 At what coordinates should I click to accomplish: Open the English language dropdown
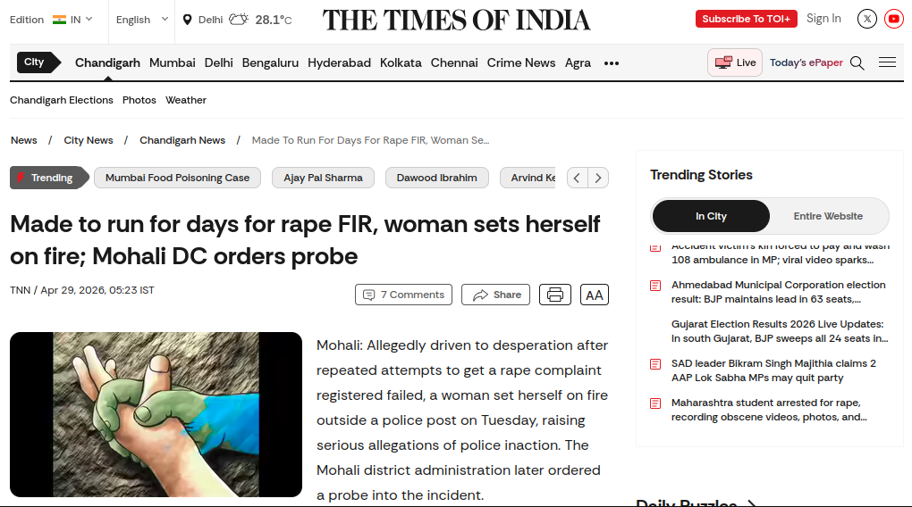click(142, 20)
